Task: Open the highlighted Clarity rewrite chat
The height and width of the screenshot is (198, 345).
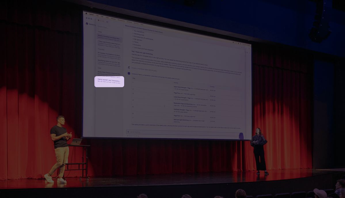Action: click(x=109, y=81)
